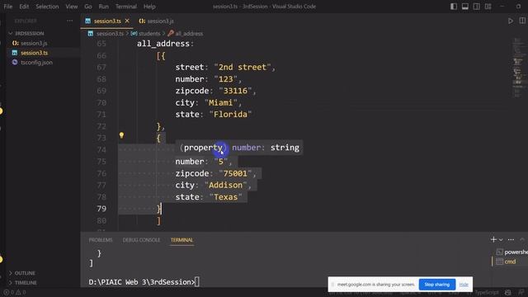The width and height of the screenshot is (528, 297).
Task: Click the "75001" zipcode value
Action: pos(235,173)
